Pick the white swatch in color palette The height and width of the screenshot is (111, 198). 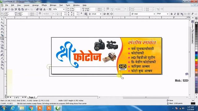(x=196, y=50)
